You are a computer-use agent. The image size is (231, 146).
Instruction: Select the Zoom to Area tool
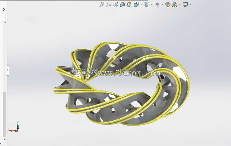click(109, 4)
